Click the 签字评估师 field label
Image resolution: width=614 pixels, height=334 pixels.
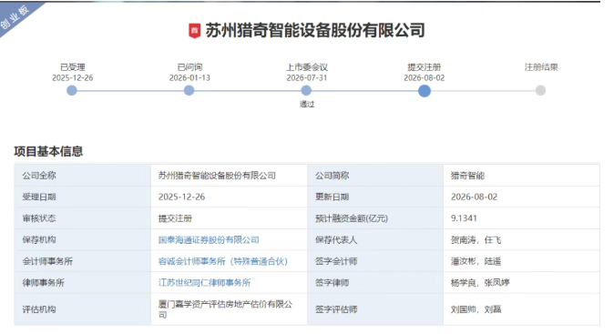(x=336, y=309)
